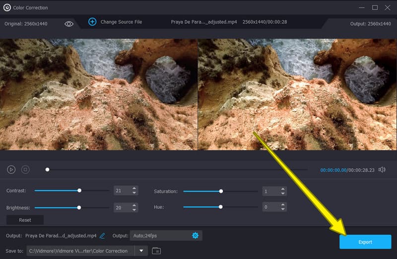Open output settings gear icon
Viewport: 397px width, 259px height.
(x=195, y=235)
